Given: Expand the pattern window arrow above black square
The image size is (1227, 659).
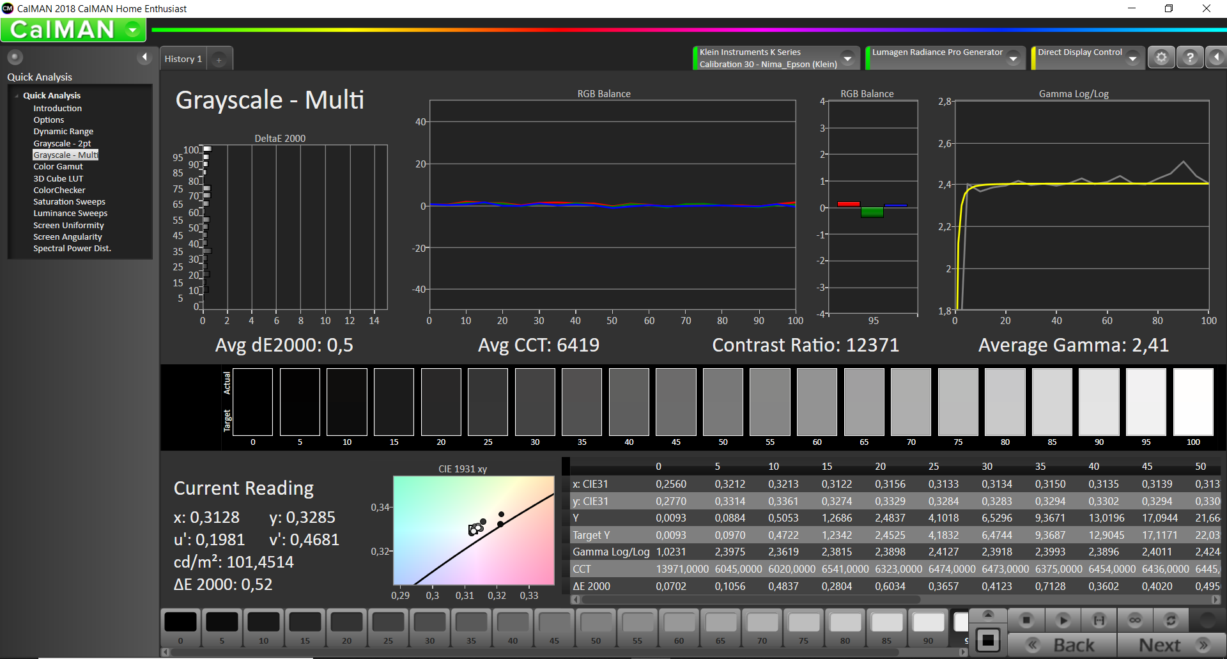Looking at the screenshot, I should coord(988,615).
